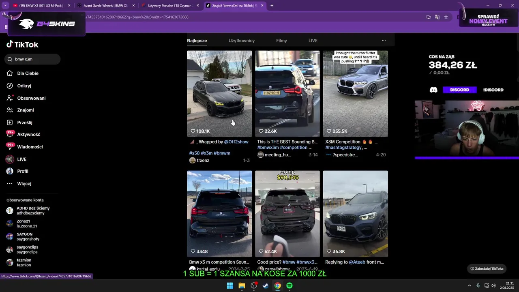
Task: Click the #s58 hashtag link
Action: coord(194,153)
